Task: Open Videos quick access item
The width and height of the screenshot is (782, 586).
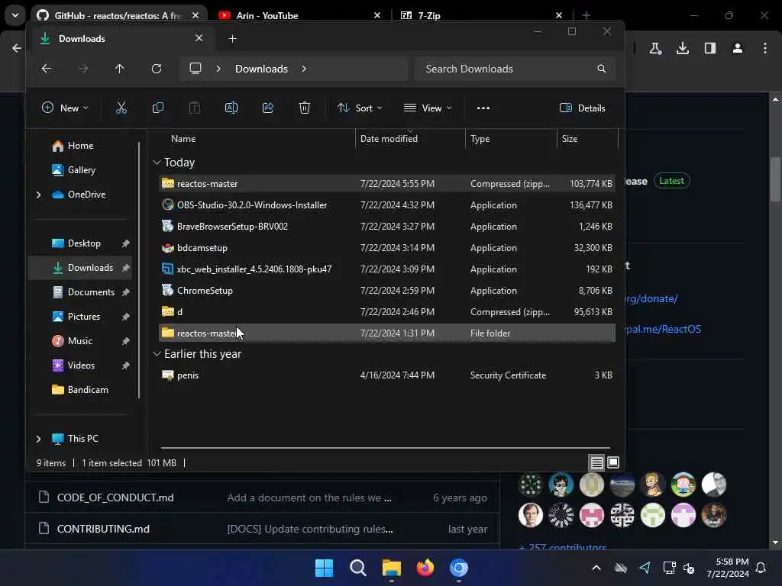Action: (x=73, y=365)
